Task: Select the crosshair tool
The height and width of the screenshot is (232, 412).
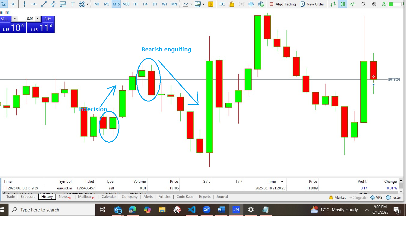Action: (13, 4)
